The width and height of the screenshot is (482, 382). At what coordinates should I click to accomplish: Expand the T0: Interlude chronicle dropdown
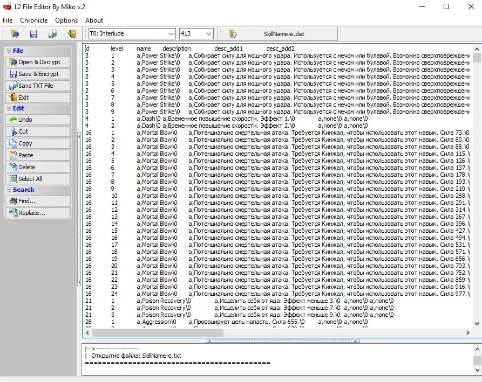tap(171, 33)
